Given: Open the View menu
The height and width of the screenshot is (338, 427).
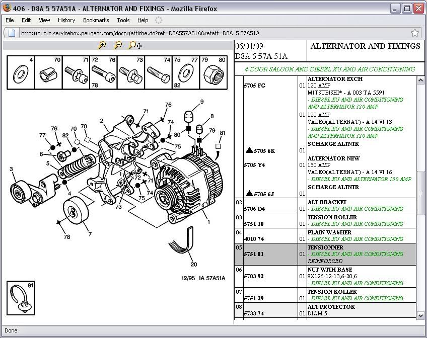Looking at the screenshot, I should pyautogui.click(x=44, y=20).
